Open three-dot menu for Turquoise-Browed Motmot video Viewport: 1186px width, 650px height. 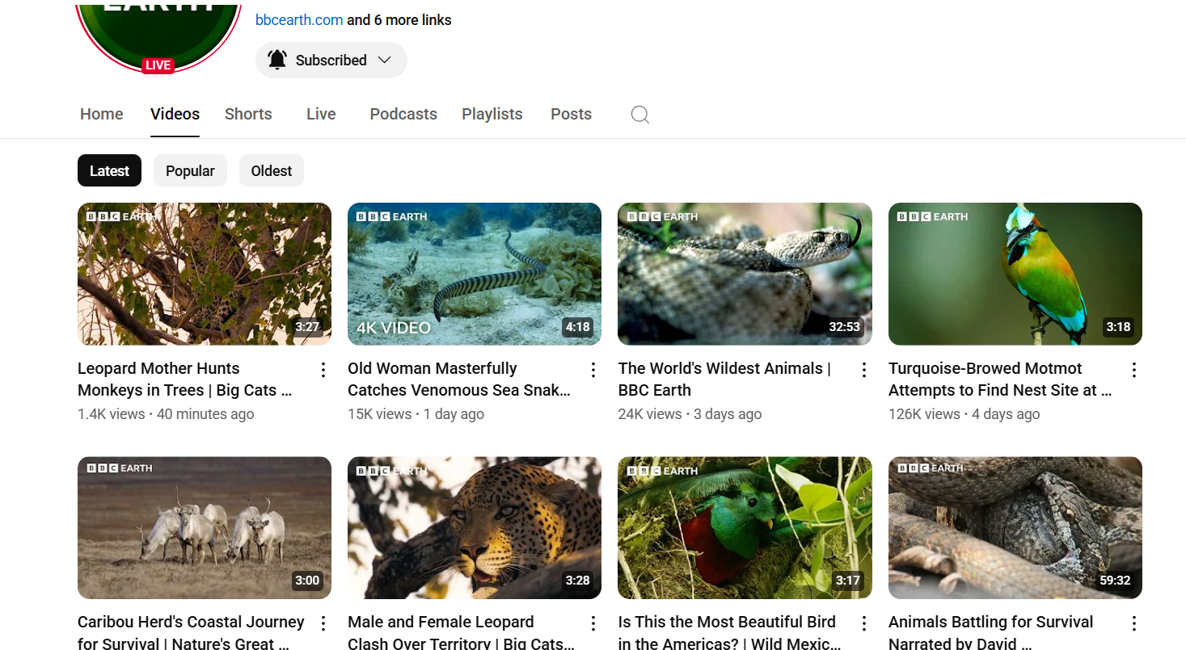tap(1134, 370)
